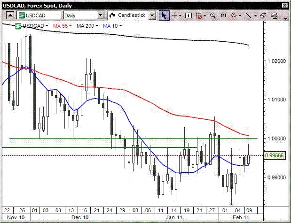Click the data info box icon

(x=189, y=15)
